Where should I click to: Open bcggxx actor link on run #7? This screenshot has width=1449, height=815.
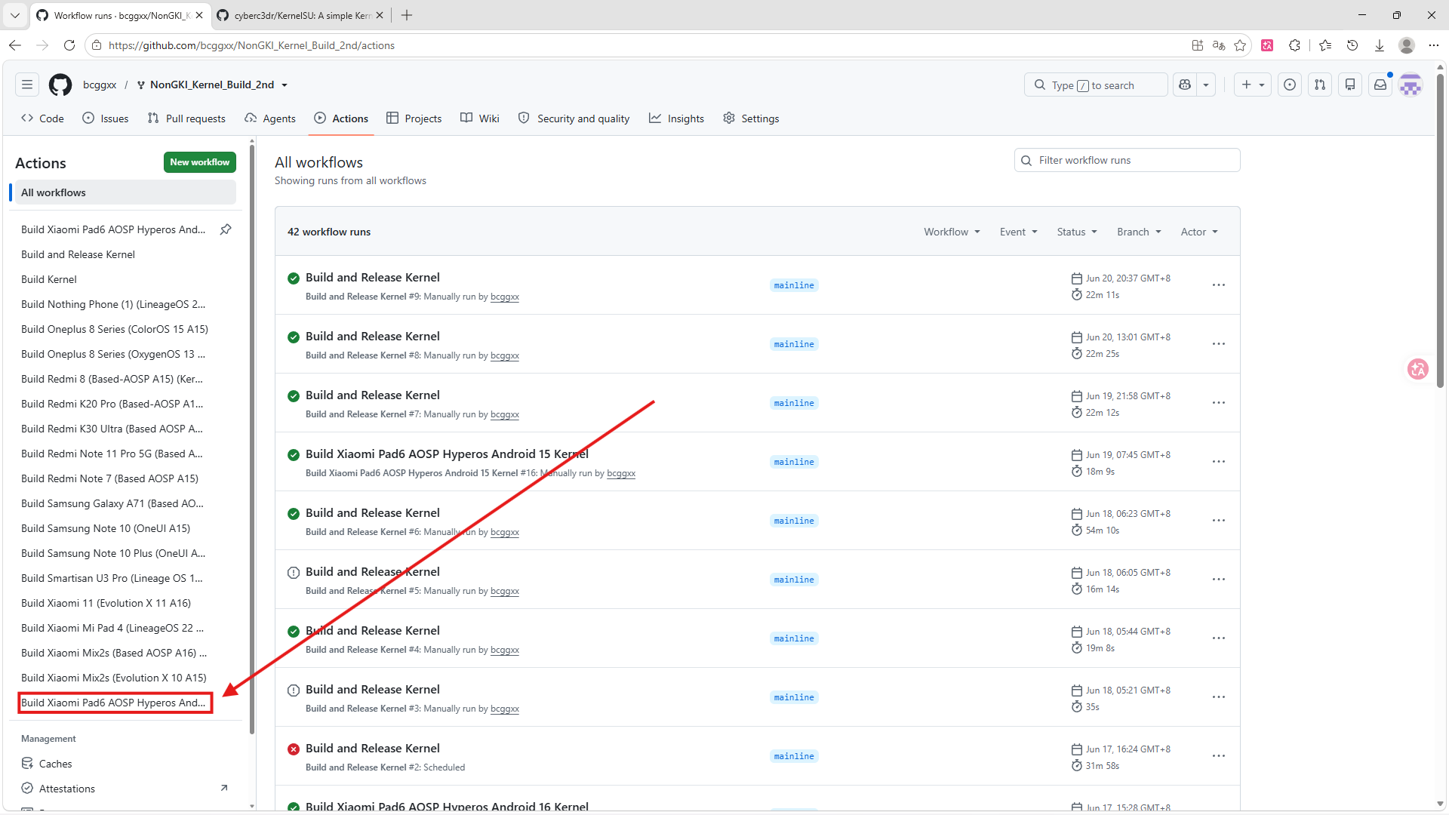[x=505, y=414]
